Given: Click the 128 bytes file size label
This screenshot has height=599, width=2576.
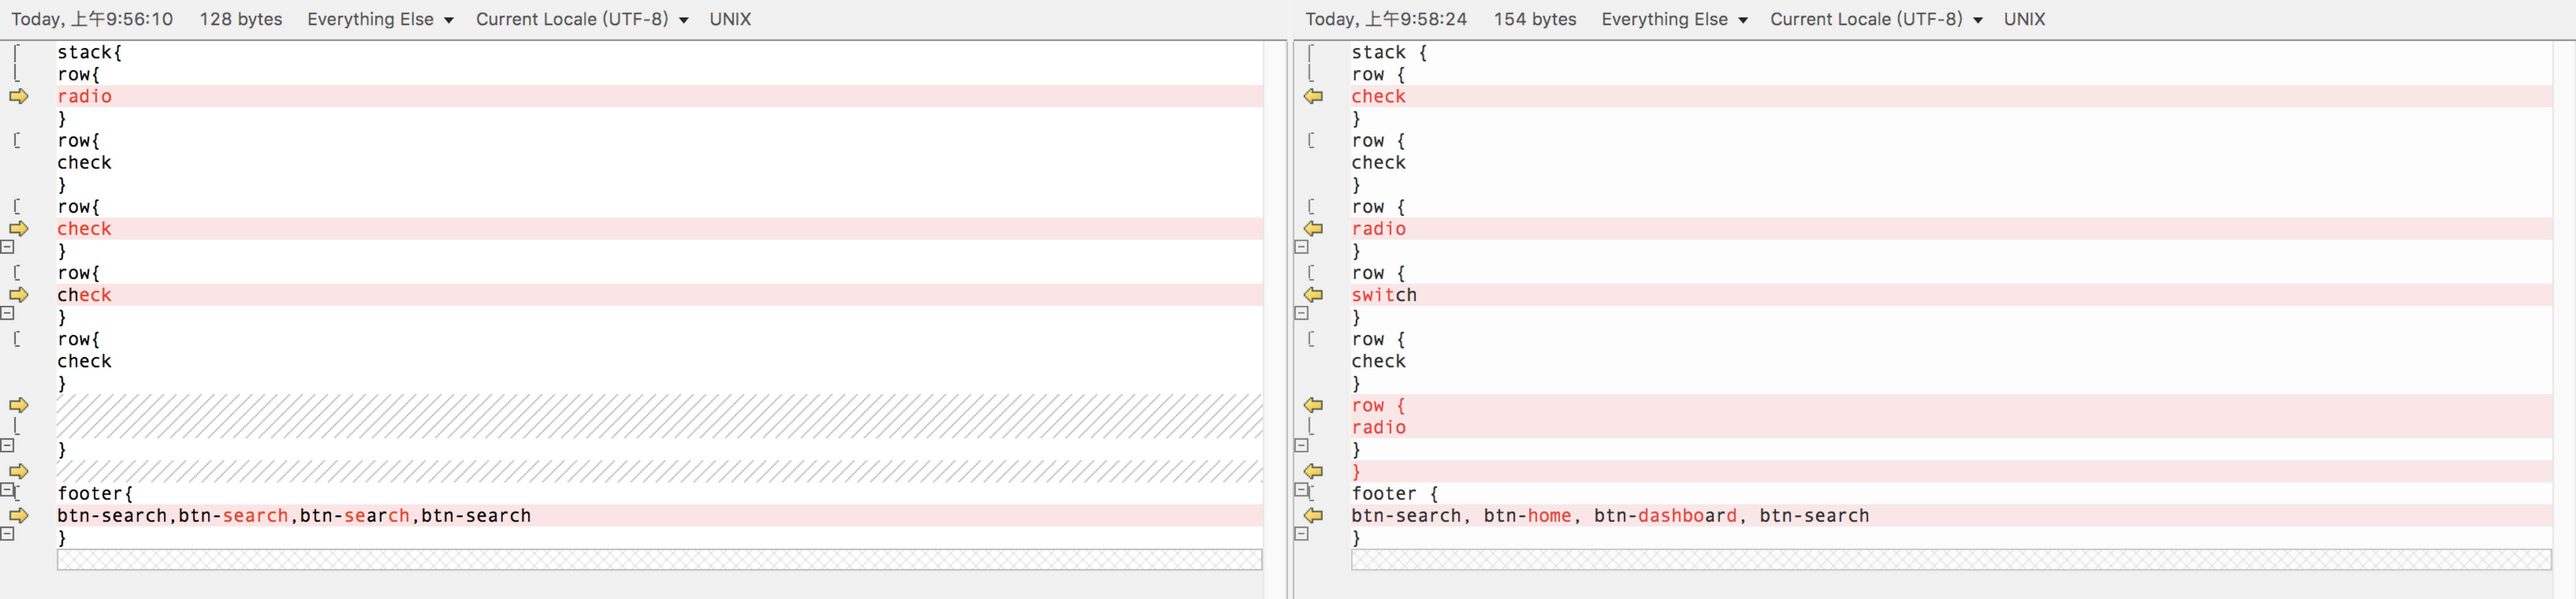Looking at the screenshot, I should click(x=240, y=19).
